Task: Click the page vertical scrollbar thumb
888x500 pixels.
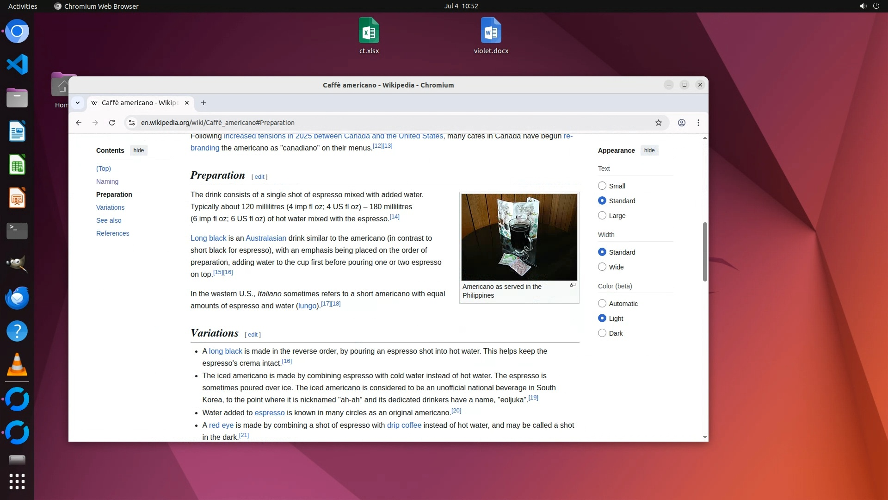Action: 705,251
